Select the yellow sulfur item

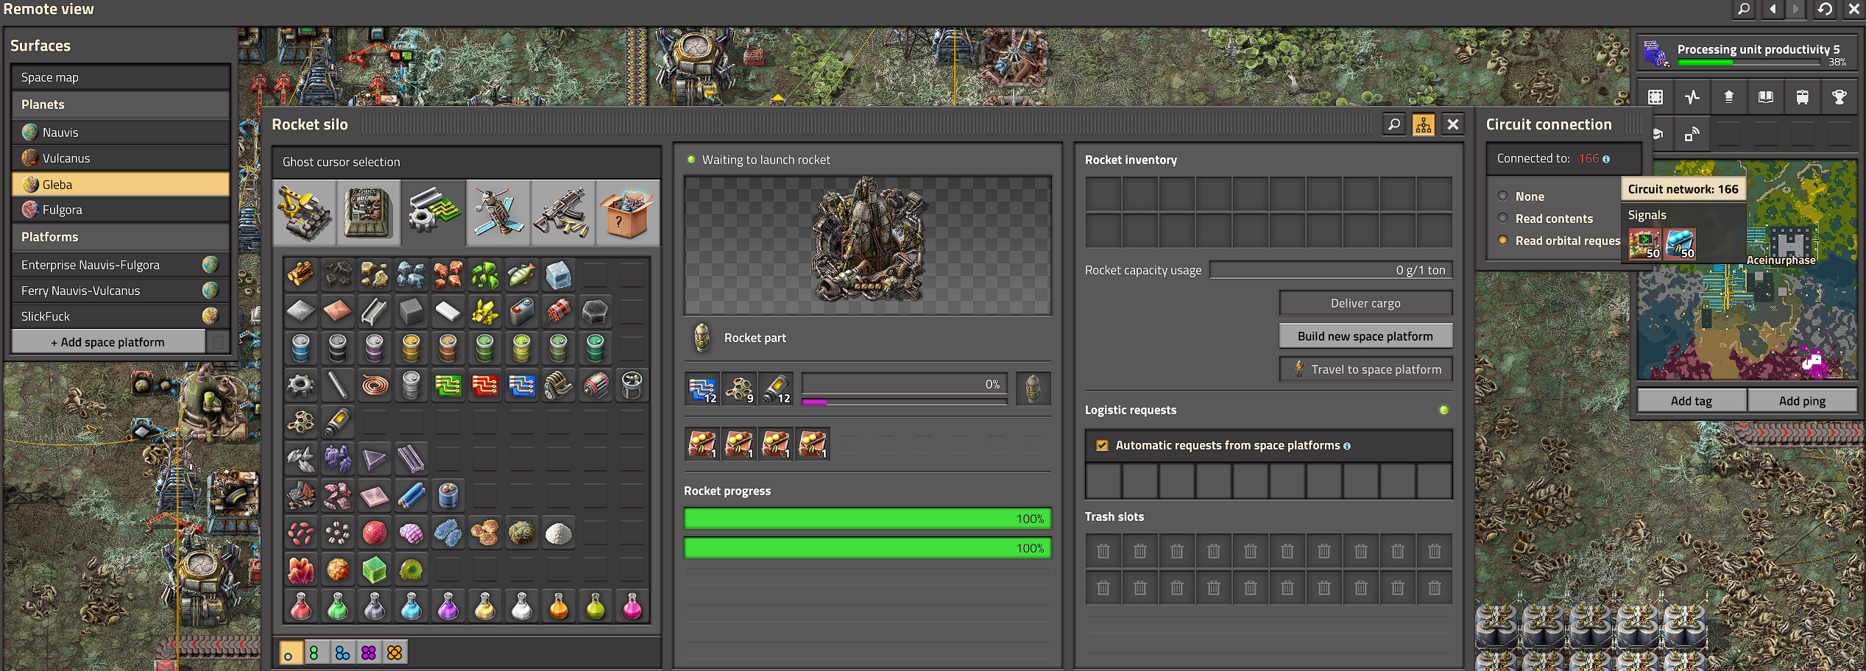click(485, 312)
